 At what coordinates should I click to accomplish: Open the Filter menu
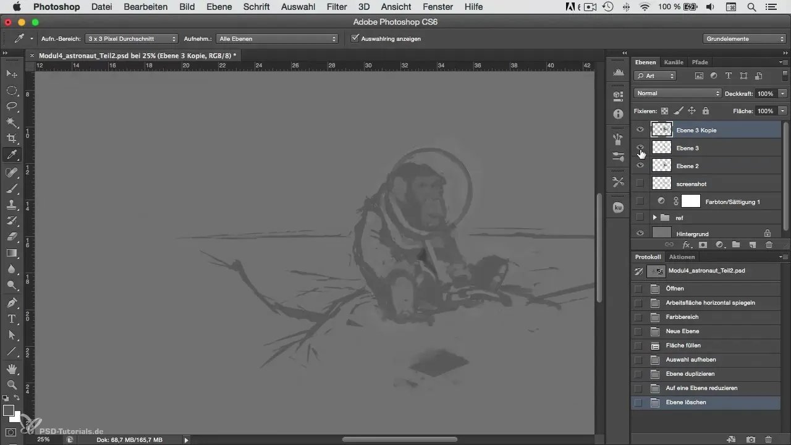[337, 7]
